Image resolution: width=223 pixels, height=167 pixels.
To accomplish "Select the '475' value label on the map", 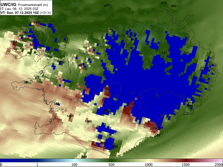I will [164, 3].
